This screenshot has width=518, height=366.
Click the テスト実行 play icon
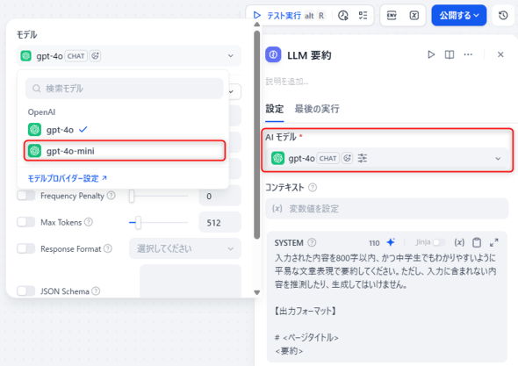click(x=256, y=15)
